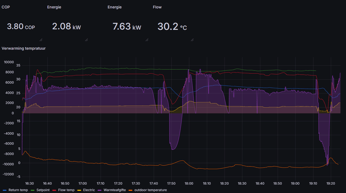This screenshot has height=193, width=346.
Task: Toggle the Return temp legend series
Action: tap(18, 190)
